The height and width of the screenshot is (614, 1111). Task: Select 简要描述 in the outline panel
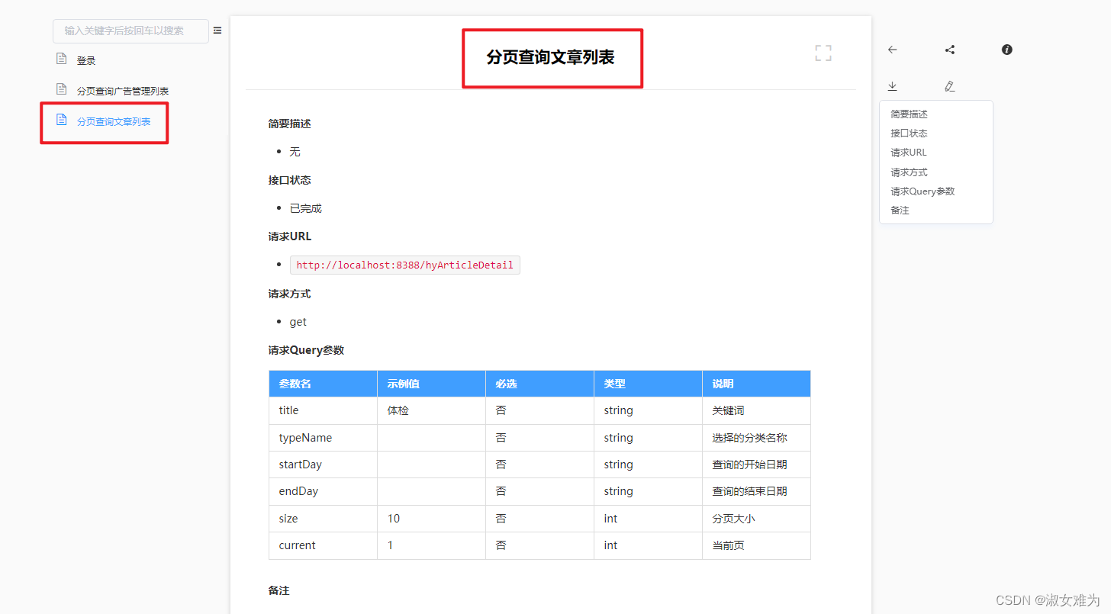[x=907, y=113]
